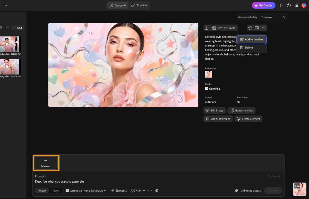Select the Image generation mode
This screenshot has height=199, width=309.
42,191
